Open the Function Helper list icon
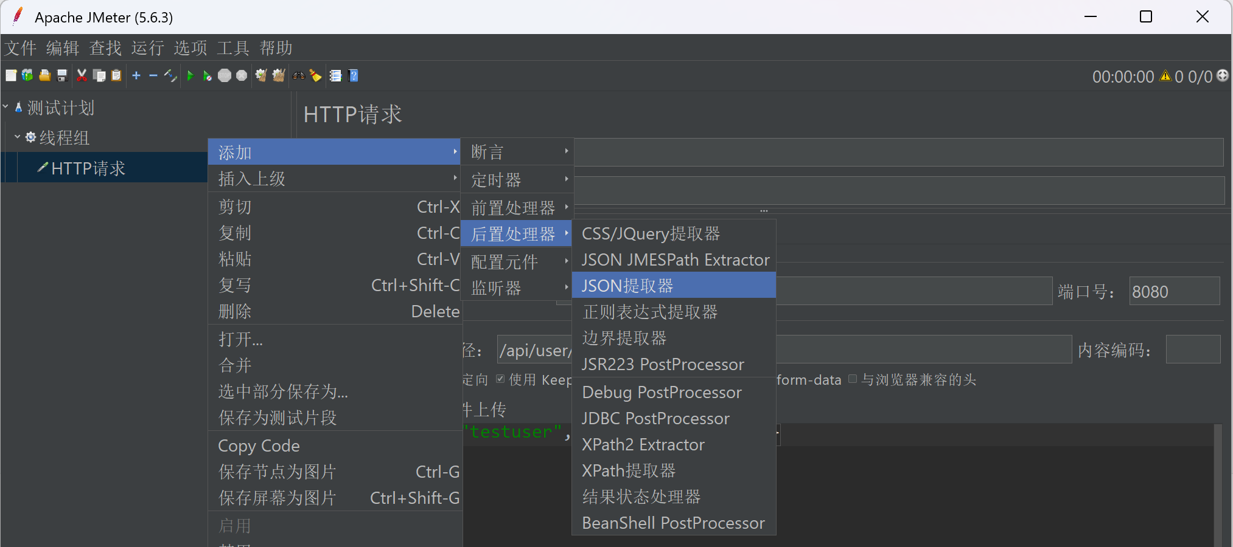 335,75
